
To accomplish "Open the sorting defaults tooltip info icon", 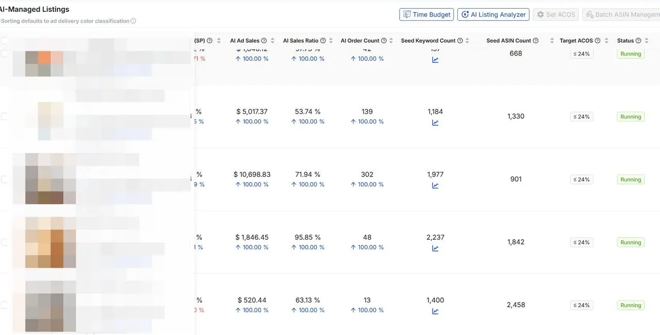I will pos(133,21).
